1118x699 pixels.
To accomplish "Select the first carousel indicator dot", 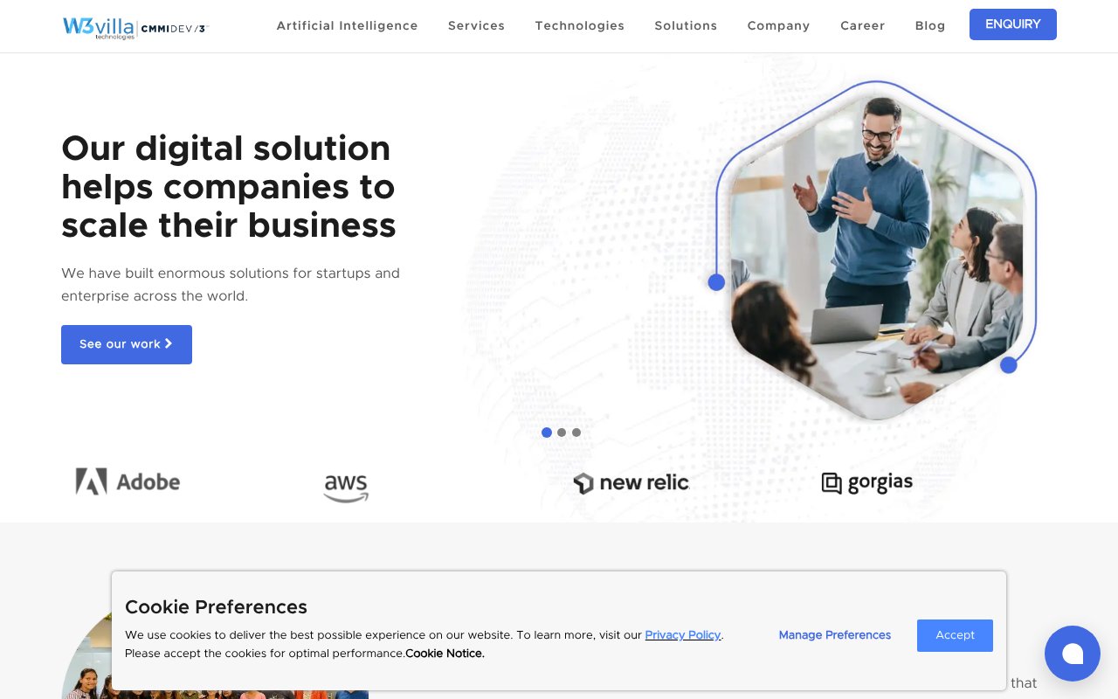I will click(547, 433).
